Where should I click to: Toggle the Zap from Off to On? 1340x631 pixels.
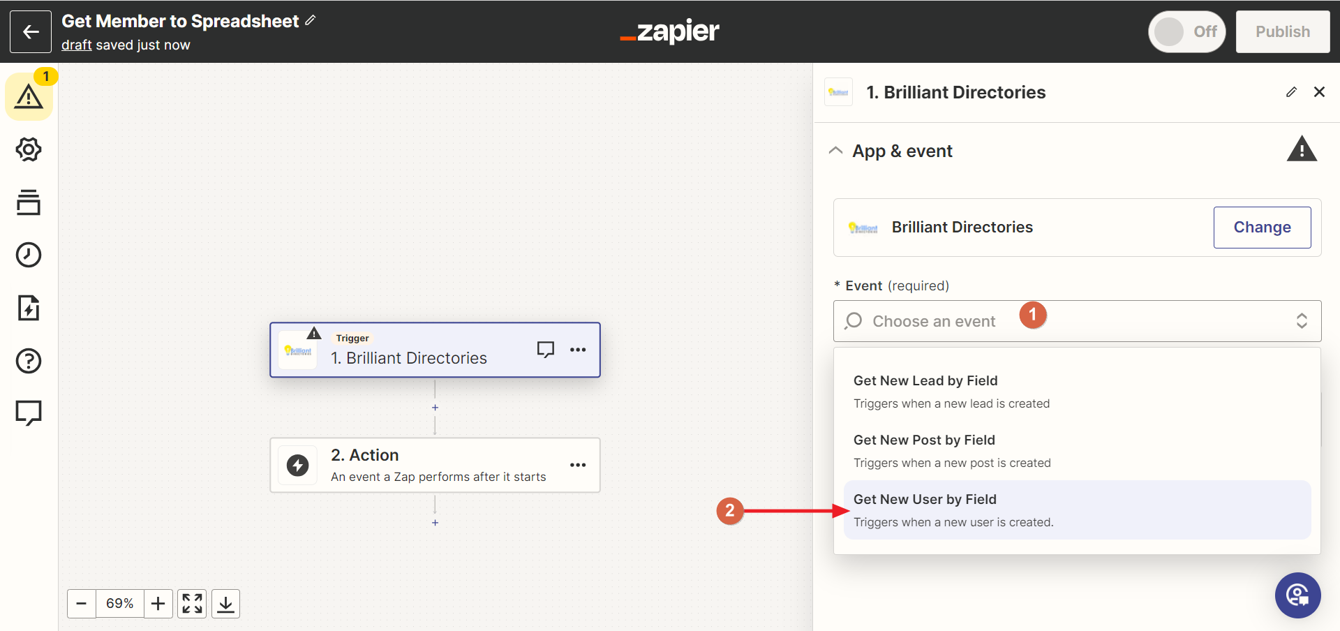point(1186,31)
